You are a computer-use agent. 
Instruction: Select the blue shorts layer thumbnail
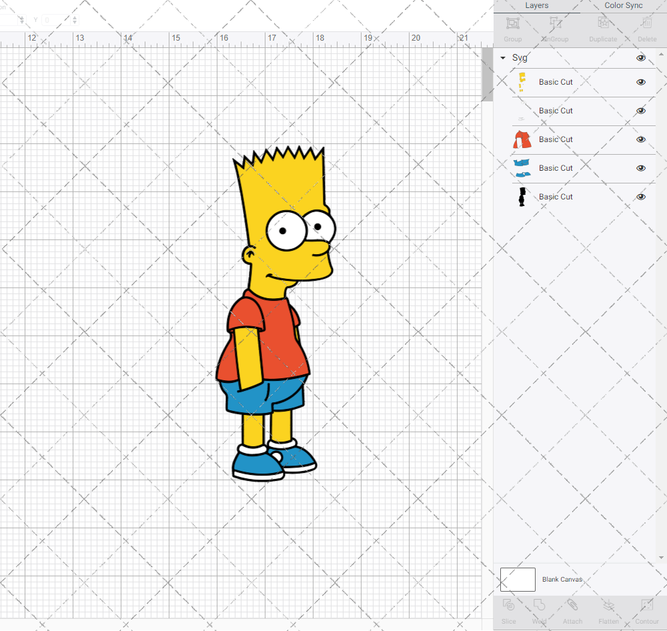coord(522,168)
